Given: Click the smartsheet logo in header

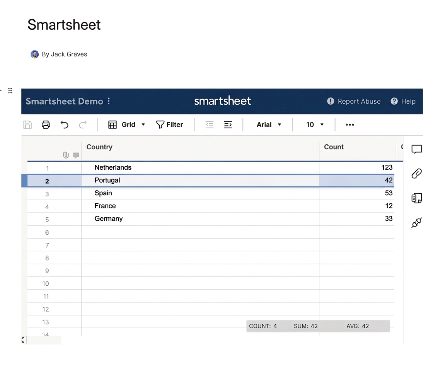Looking at the screenshot, I should click(223, 101).
